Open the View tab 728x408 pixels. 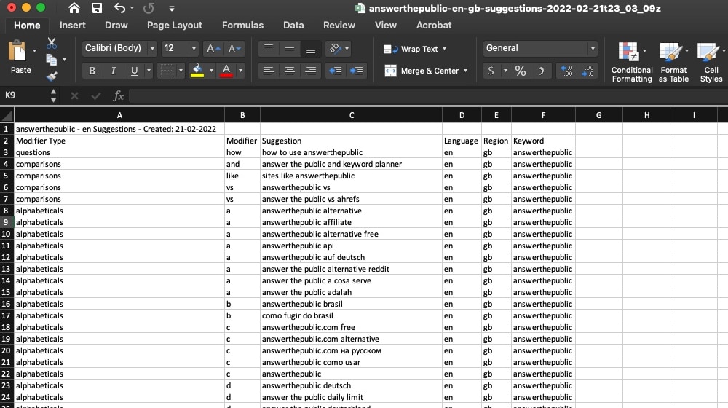[x=386, y=25]
